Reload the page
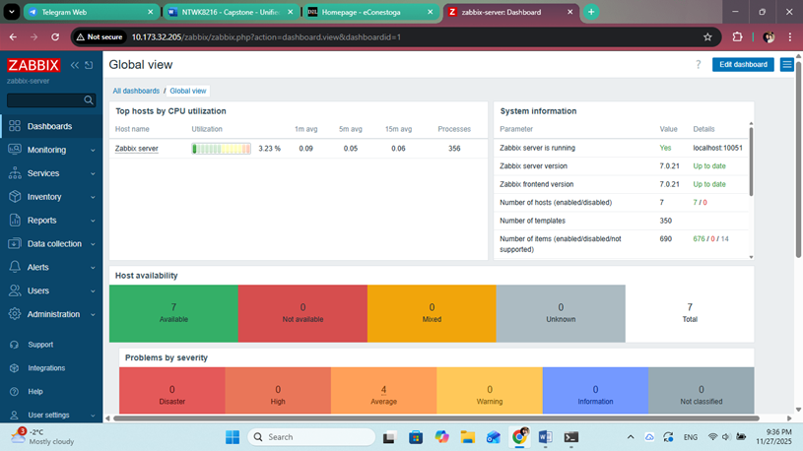Viewport: 803px width, 451px height. tap(55, 36)
